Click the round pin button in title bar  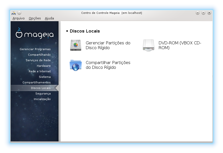[x=19, y=13]
